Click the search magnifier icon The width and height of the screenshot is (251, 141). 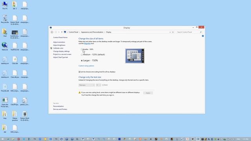tap(201, 32)
